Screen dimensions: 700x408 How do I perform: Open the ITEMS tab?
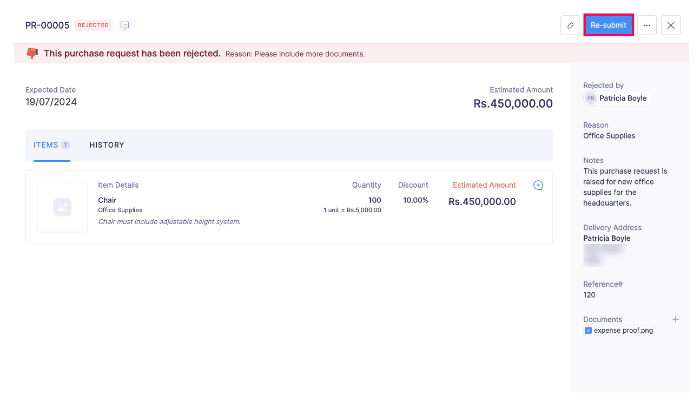coord(48,144)
